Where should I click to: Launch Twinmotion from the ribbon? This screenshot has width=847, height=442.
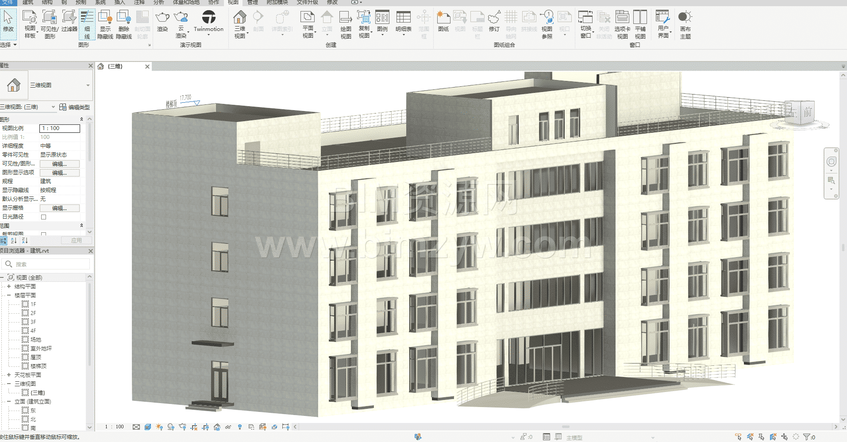[208, 18]
